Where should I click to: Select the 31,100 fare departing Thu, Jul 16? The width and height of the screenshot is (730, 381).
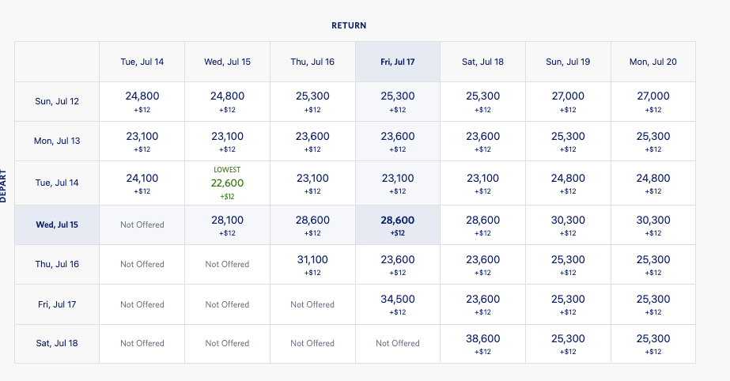point(312,264)
